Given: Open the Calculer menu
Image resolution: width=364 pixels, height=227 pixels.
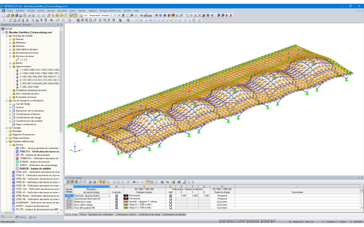Looking at the screenshot, I should click(51, 11).
